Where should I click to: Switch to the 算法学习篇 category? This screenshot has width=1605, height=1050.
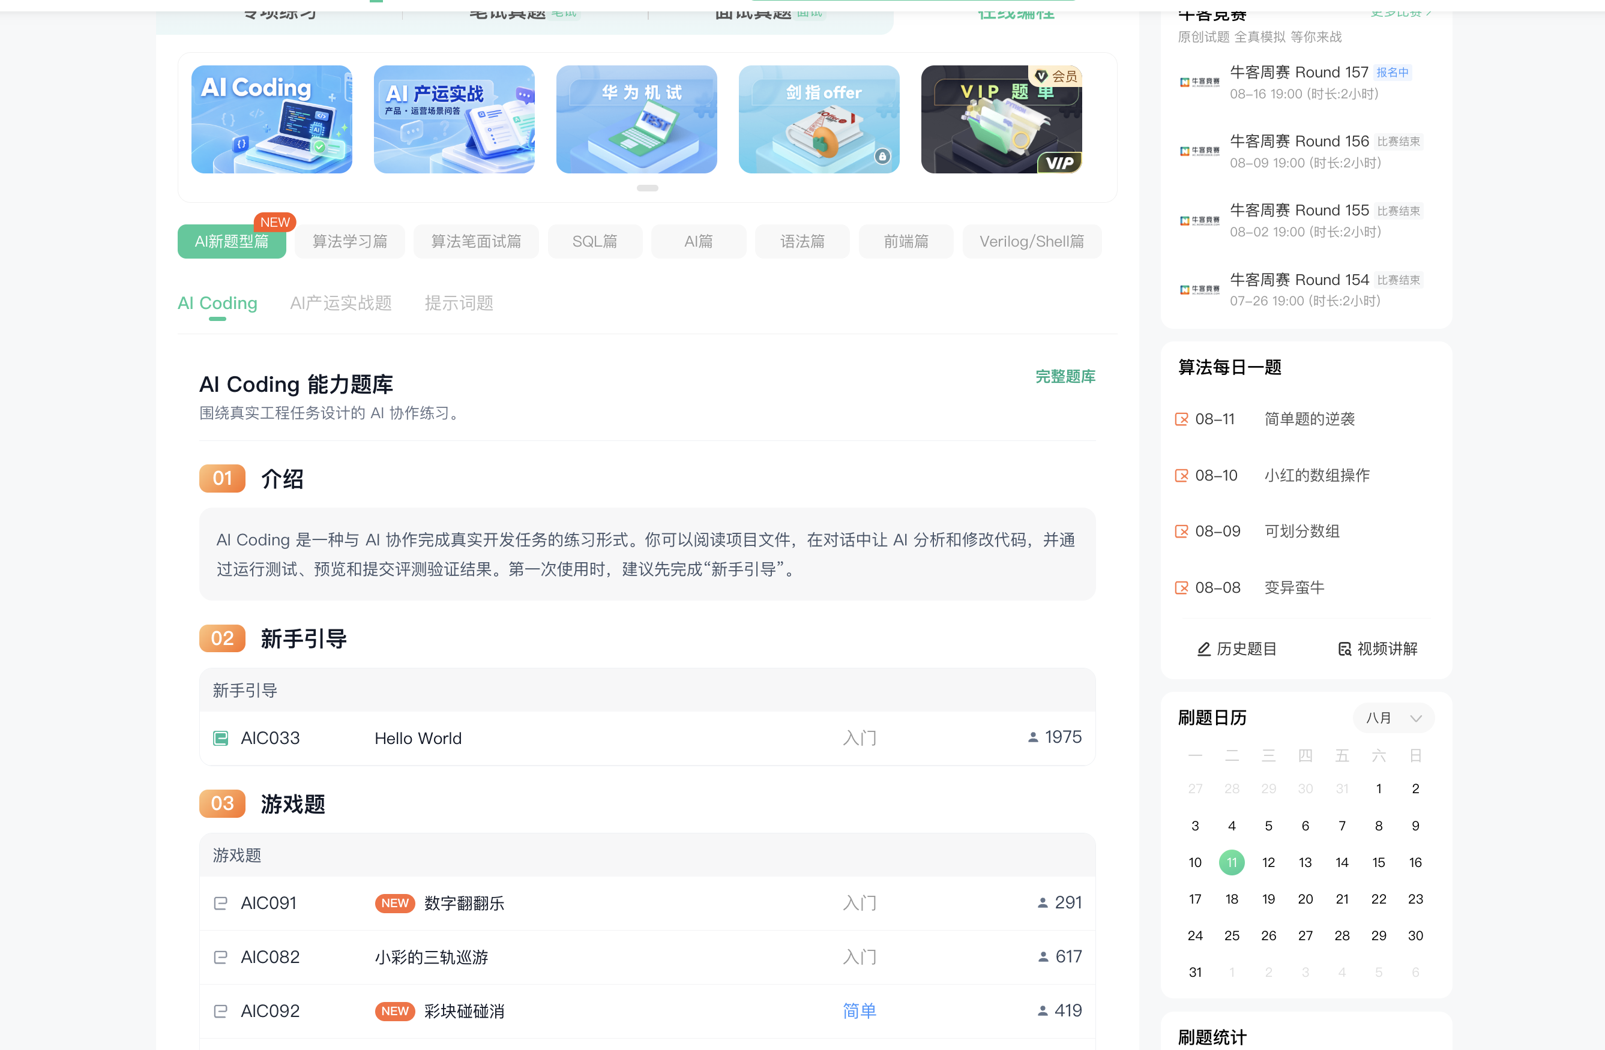pos(350,241)
